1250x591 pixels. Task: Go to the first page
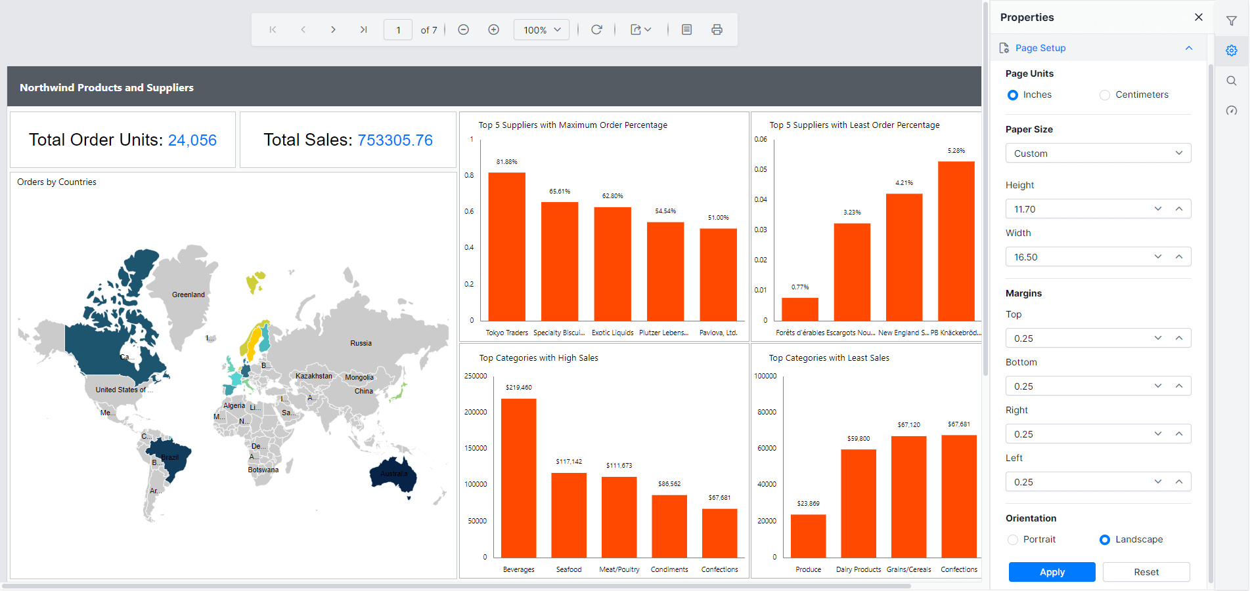273,30
